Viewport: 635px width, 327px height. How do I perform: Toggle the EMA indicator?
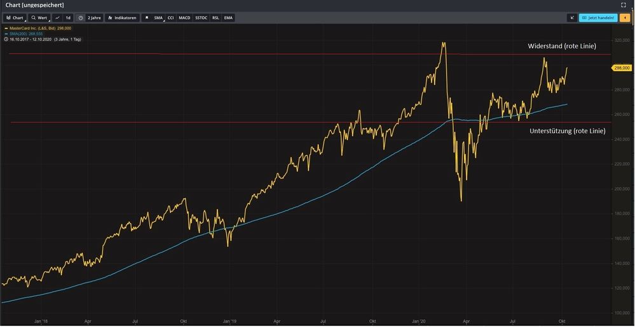click(228, 18)
